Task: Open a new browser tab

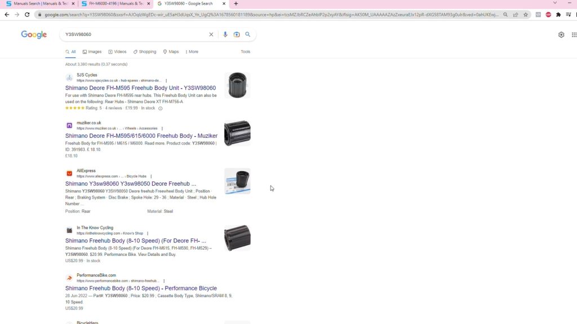Action: [x=236, y=4]
